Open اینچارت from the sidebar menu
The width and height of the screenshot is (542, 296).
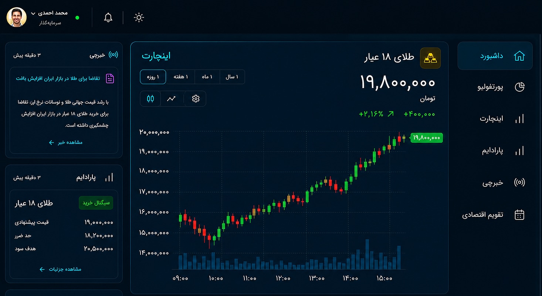492,119
